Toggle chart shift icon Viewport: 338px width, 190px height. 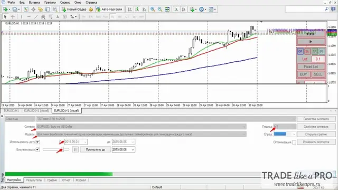[183, 9]
